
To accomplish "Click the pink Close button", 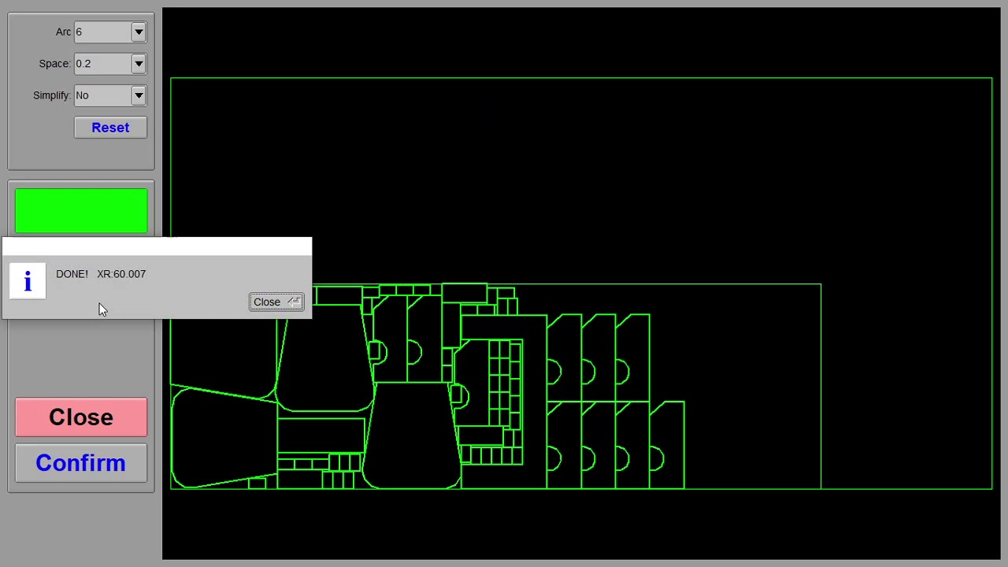I will click(81, 417).
